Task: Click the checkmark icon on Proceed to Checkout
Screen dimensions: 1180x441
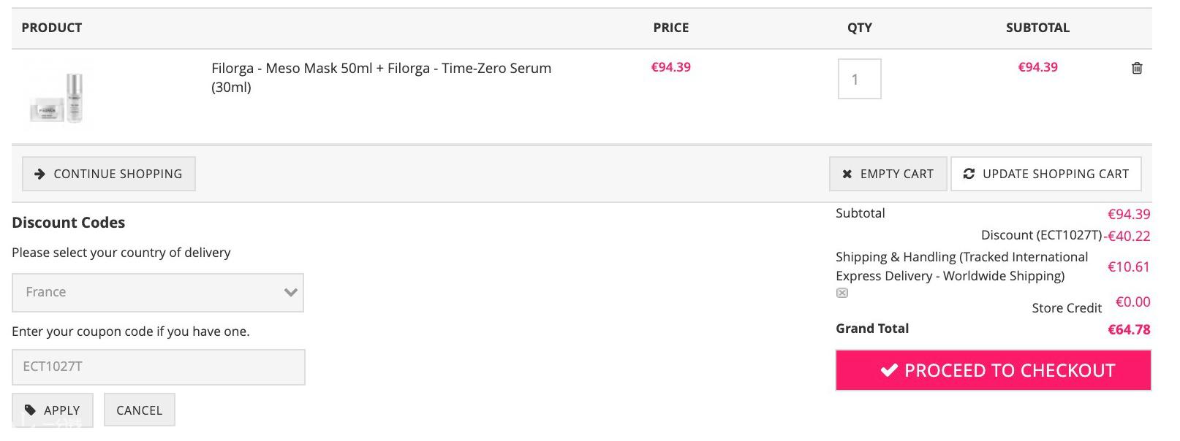Action: [888, 370]
